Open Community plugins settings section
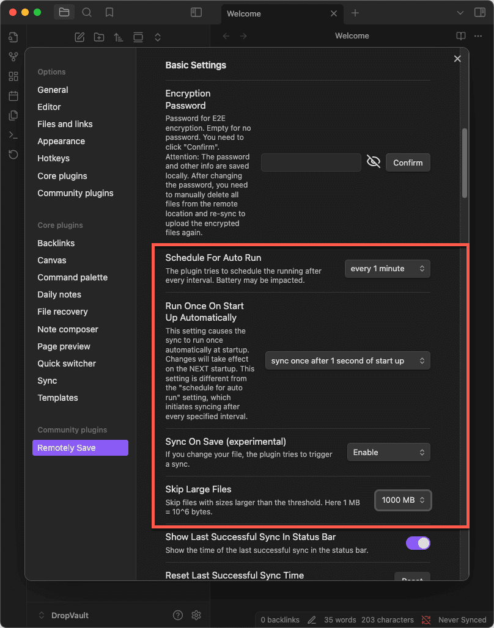This screenshot has height=628, width=494. 75,193
